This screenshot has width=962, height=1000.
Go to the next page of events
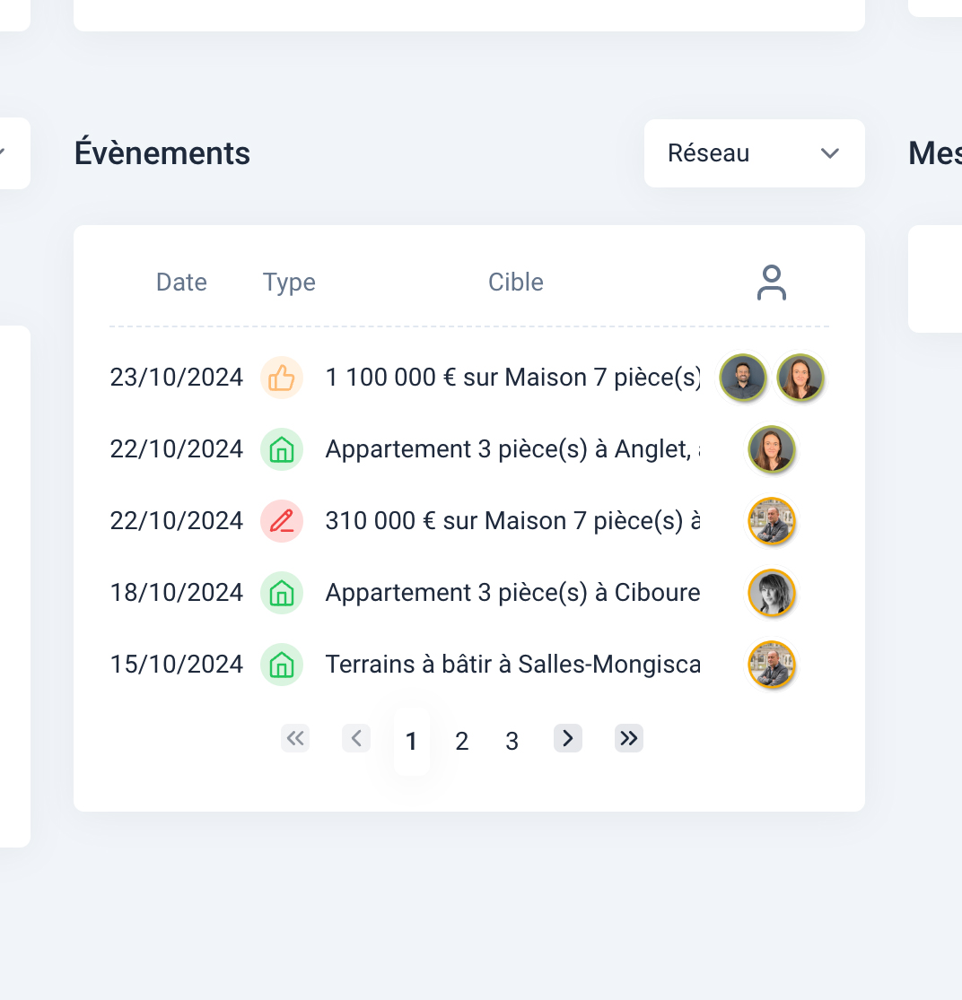click(x=567, y=738)
